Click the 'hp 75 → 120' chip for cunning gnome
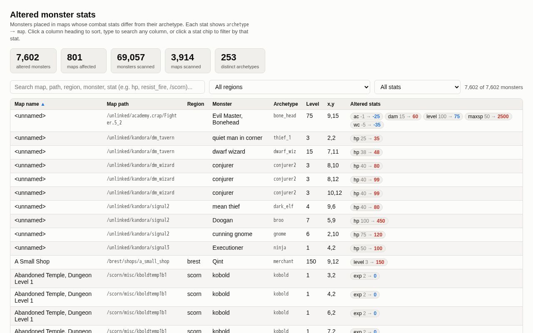533x333 pixels. [368, 235]
